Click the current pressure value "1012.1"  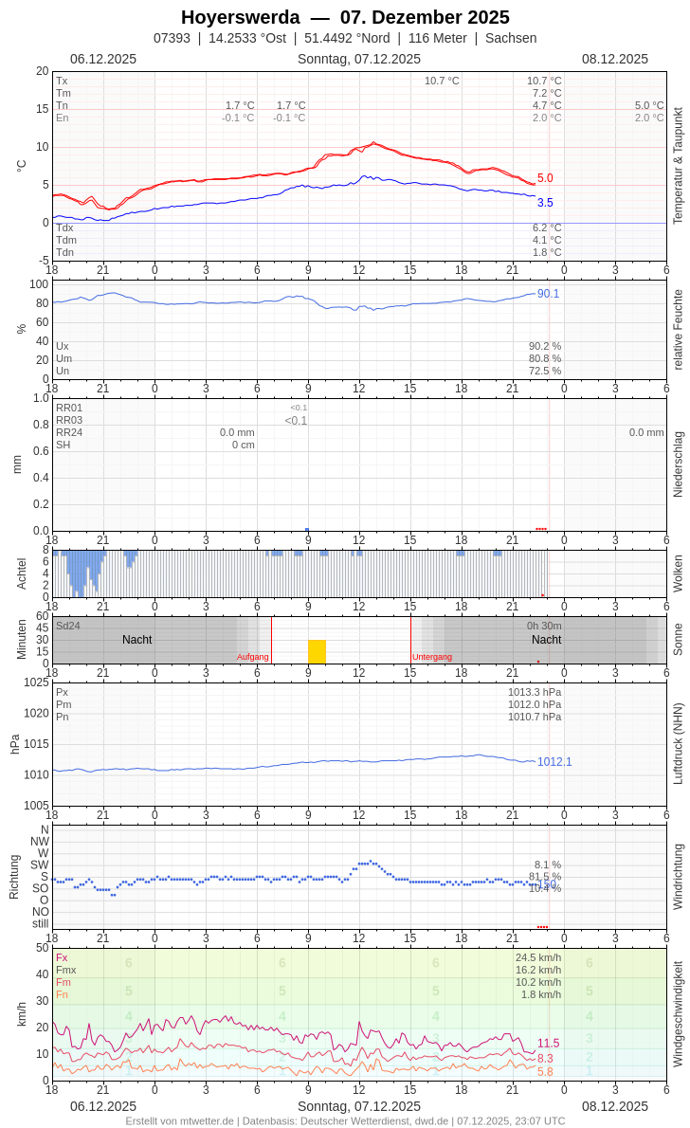click(x=554, y=762)
